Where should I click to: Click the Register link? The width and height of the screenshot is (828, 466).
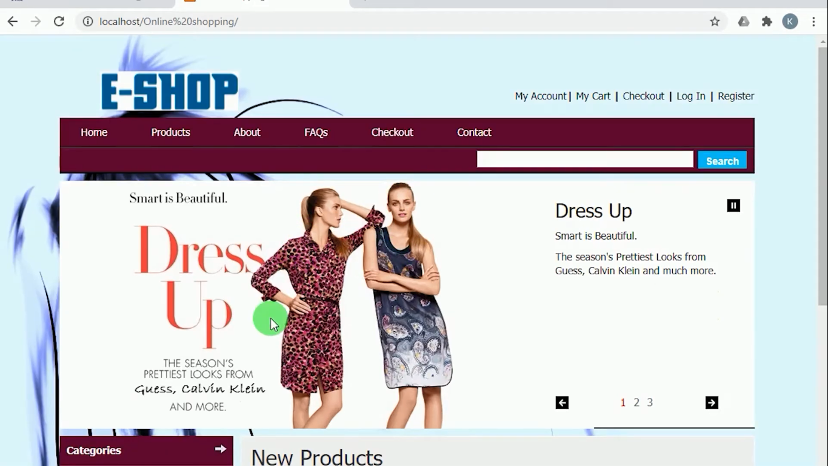coord(736,96)
